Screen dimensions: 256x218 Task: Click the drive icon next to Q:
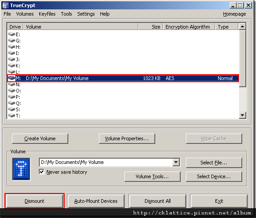click(12, 103)
